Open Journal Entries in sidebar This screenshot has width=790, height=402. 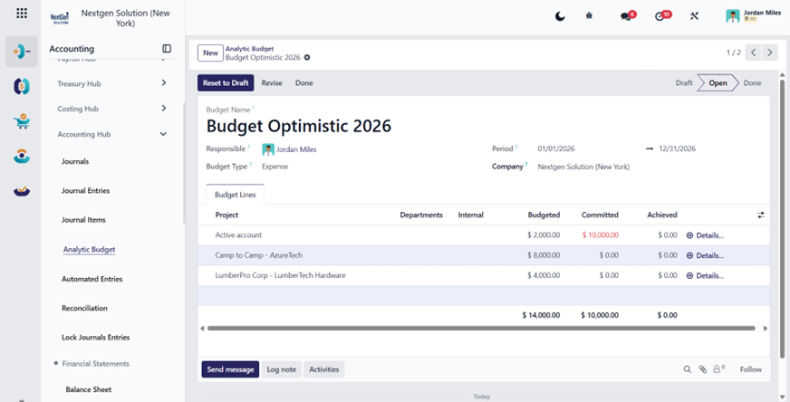[x=86, y=191]
